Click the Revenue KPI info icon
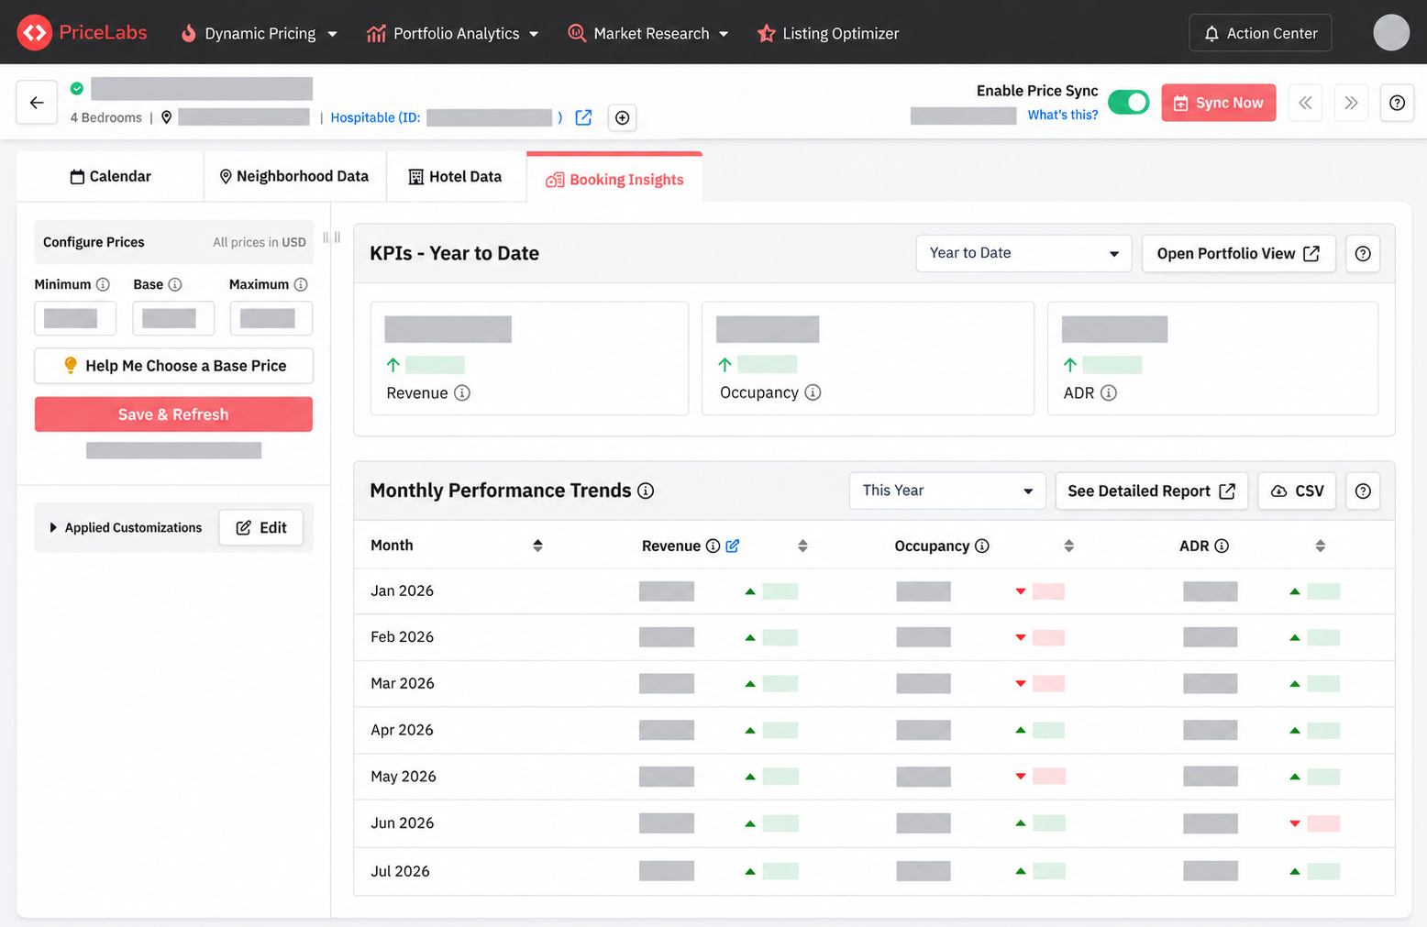1427x927 pixels. pyautogui.click(x=462, y=392)
